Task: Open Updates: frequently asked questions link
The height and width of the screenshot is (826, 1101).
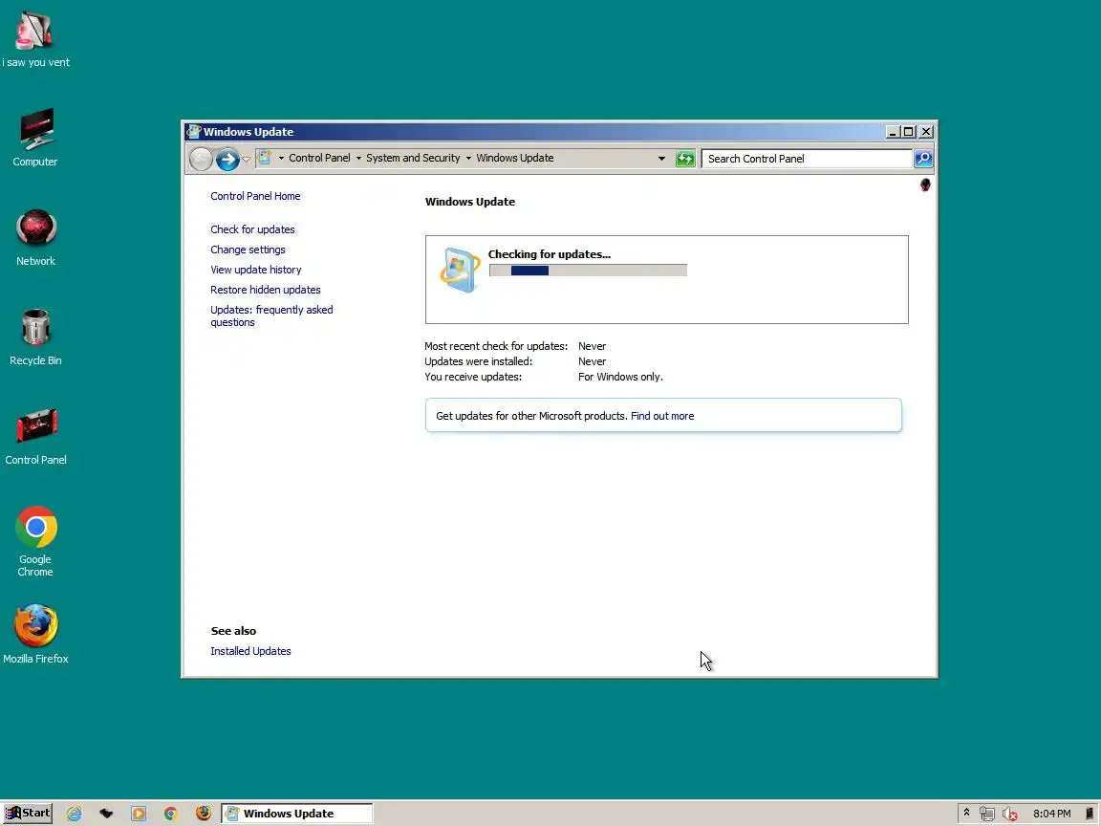Action: coord(271,316)
